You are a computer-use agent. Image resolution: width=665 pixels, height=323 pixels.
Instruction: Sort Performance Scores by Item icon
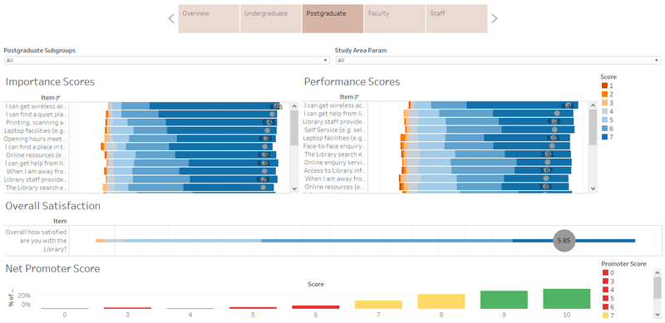click(357, 97)
